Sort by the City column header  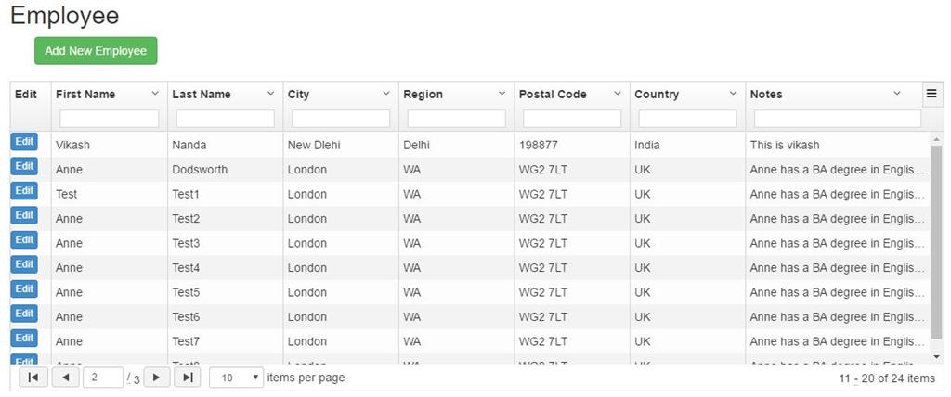click(x=299, y=94)
